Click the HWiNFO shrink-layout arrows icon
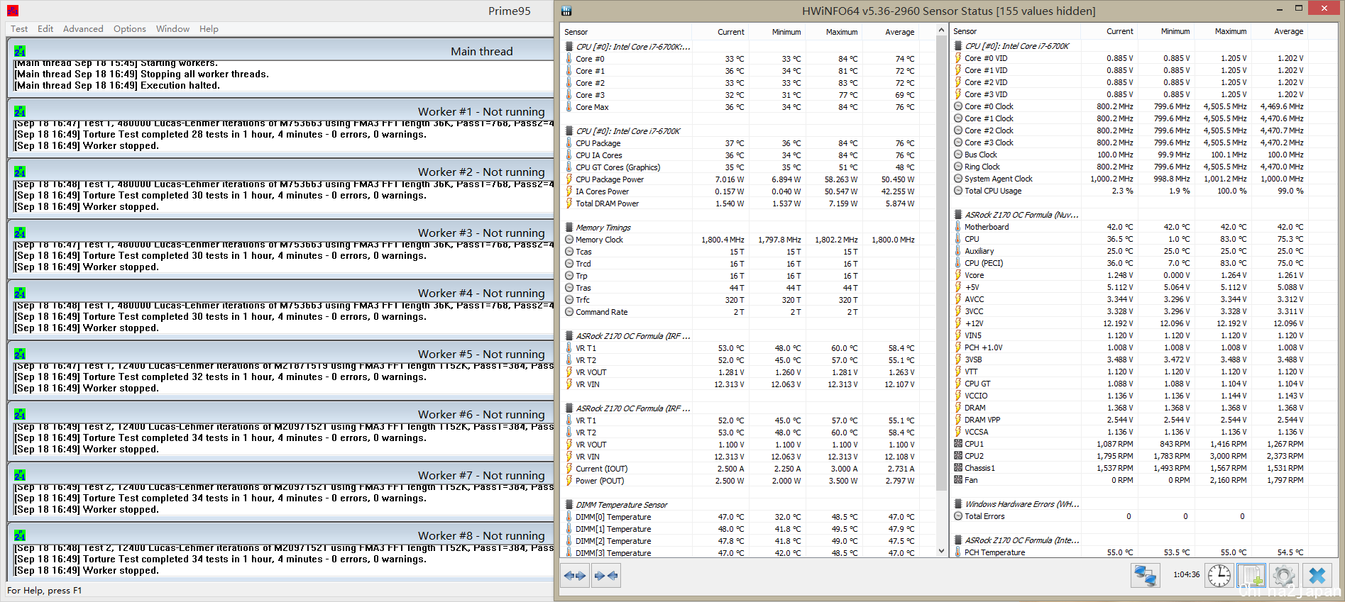Image resolution: width=1345 pixels, height=602 pixels. coord(605,576)
